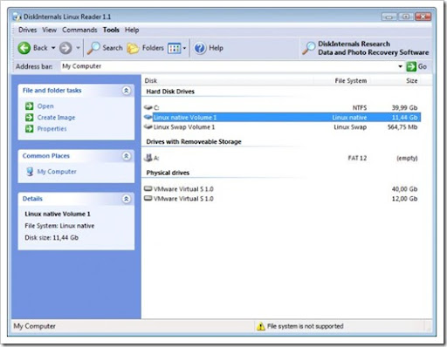This screenshot has height=347, width=447.
Task: Click the Linux Swap Volume 1 drive icon
Action: [x=148, y=126]
